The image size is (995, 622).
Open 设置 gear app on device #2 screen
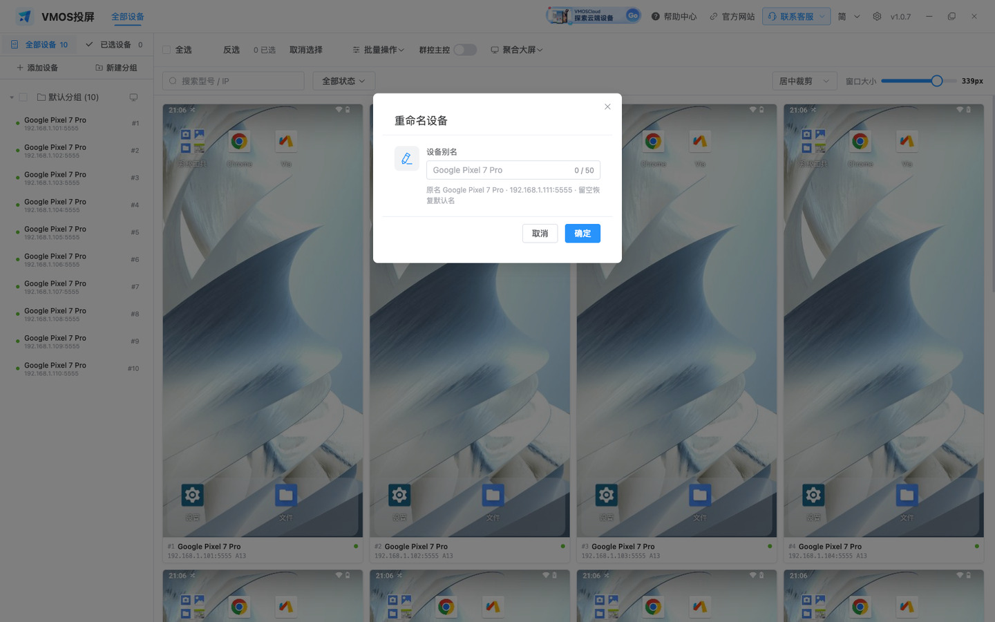399,495
